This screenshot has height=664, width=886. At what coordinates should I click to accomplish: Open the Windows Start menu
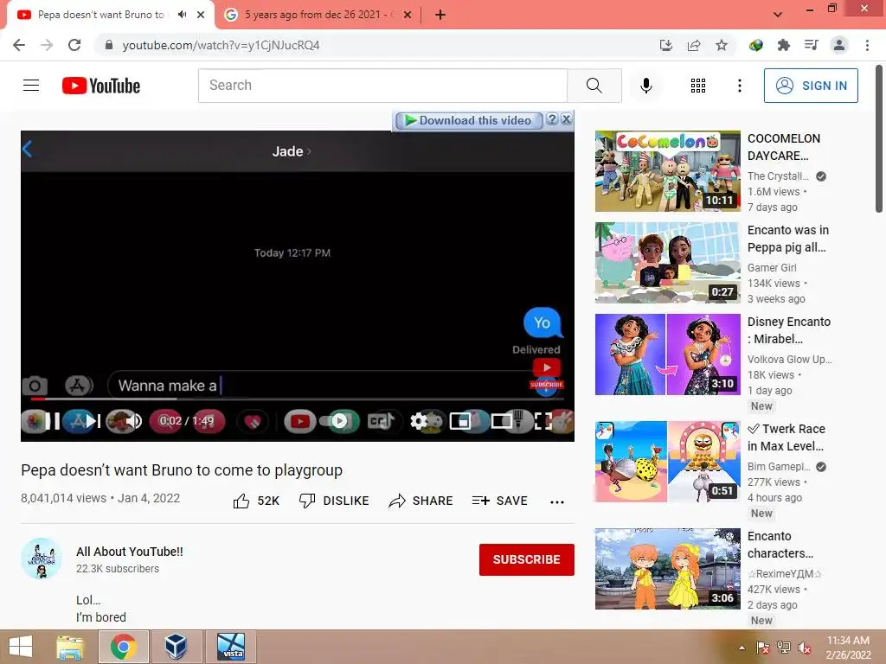coord(21,647)
